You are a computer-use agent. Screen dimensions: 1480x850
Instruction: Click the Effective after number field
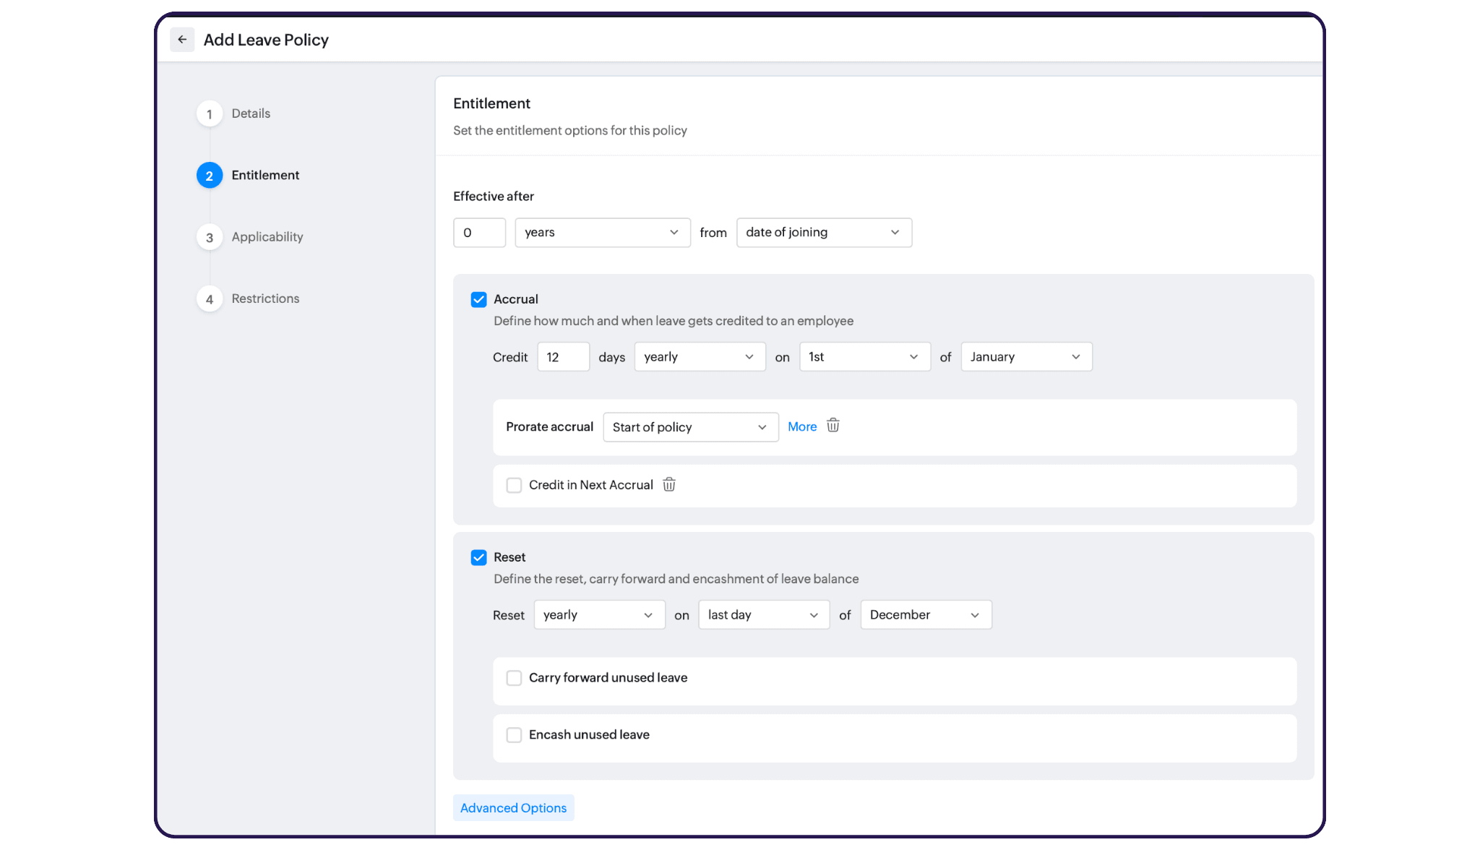[x=479, y=233]
